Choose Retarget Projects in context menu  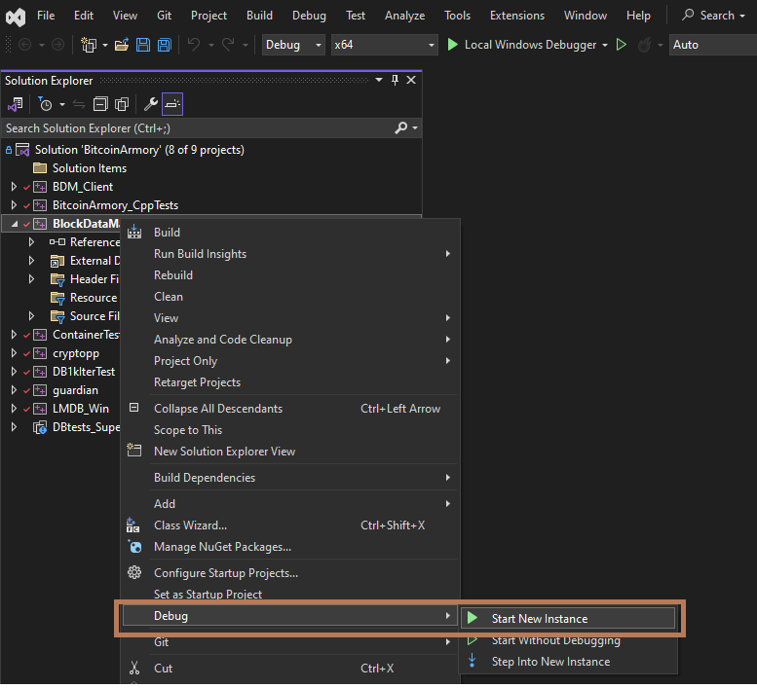click(197, 382)
